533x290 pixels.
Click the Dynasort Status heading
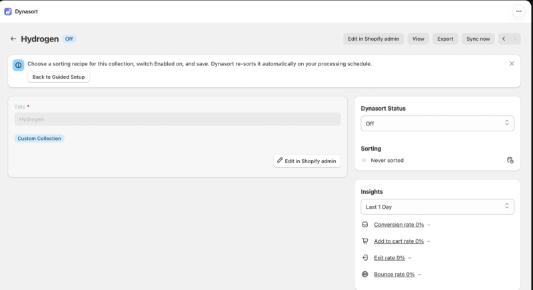383,109
